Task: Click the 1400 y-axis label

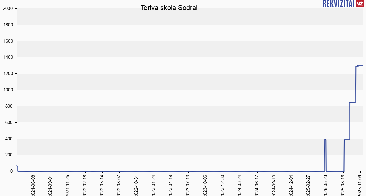Action: coord(7,57)
